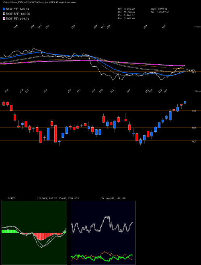Click the 159 price axis label
Screen dimensions: 201x265
pyautogui.click(x=194, y=128)
